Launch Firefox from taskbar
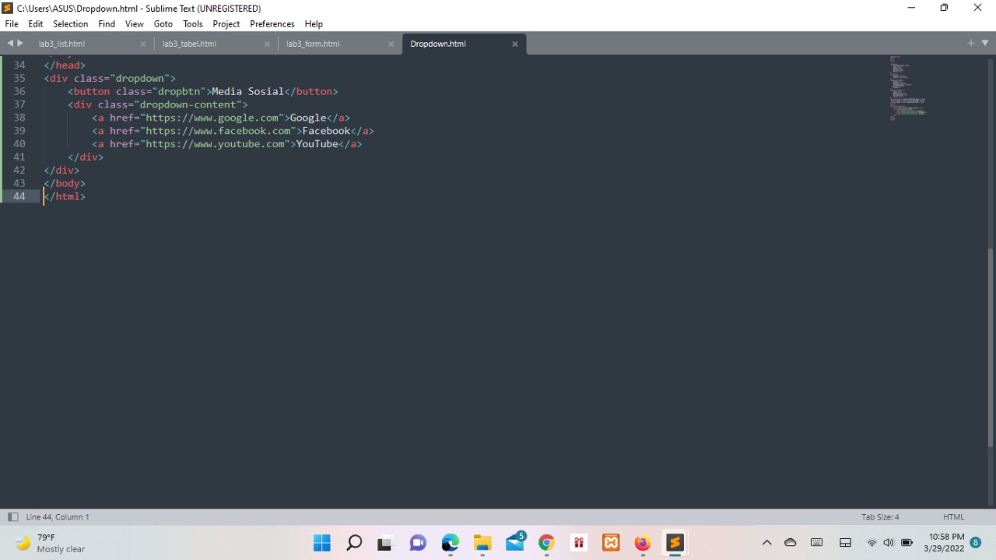The image size is (996, 560). click(x=643, y=543)
